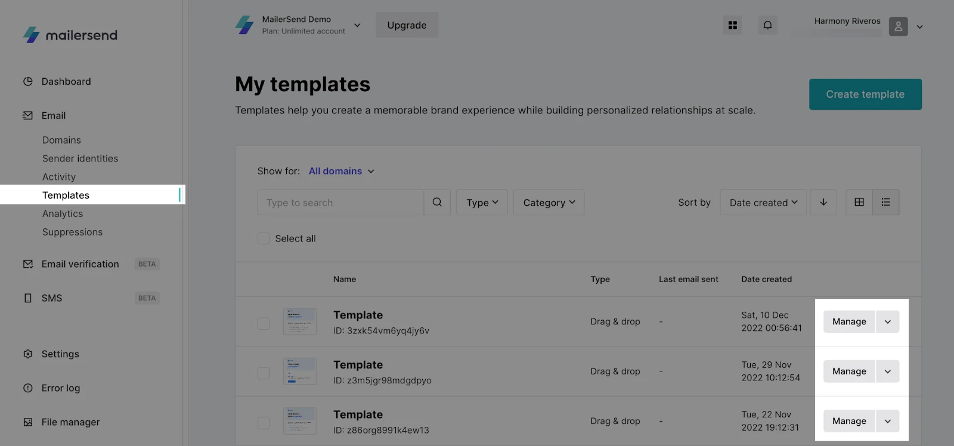Toggle the sort direction arrow
This screenshot has width=954, height=446.
click(x=823, y=202)
